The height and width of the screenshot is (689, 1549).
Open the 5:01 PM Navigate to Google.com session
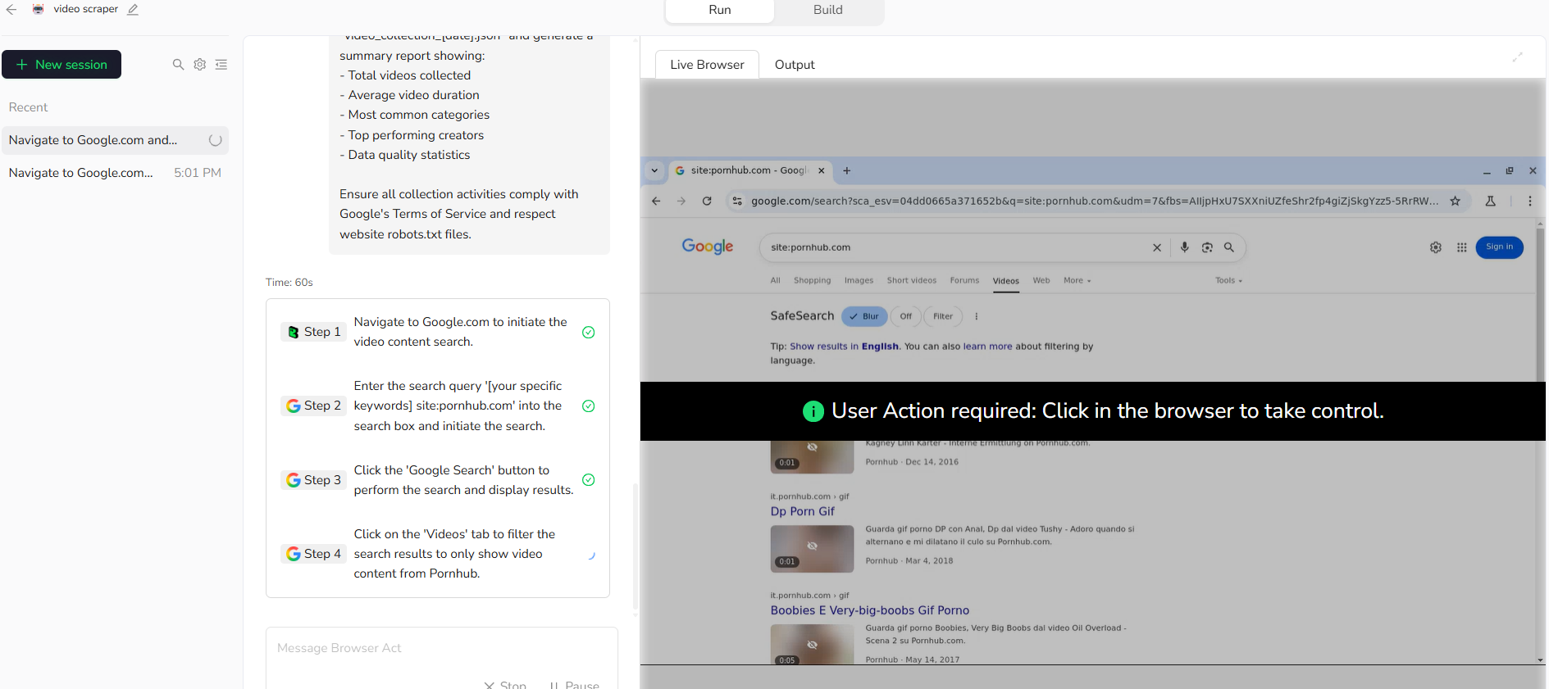tap(115, 173)
